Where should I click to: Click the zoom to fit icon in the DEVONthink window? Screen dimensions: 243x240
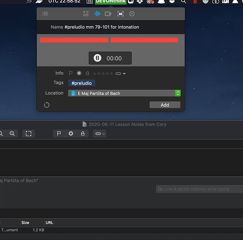pos(28,133)
